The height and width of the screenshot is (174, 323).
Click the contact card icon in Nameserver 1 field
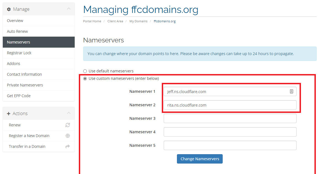click(x=291, y=91)
